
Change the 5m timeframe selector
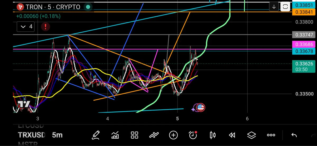tap(57, 135)
